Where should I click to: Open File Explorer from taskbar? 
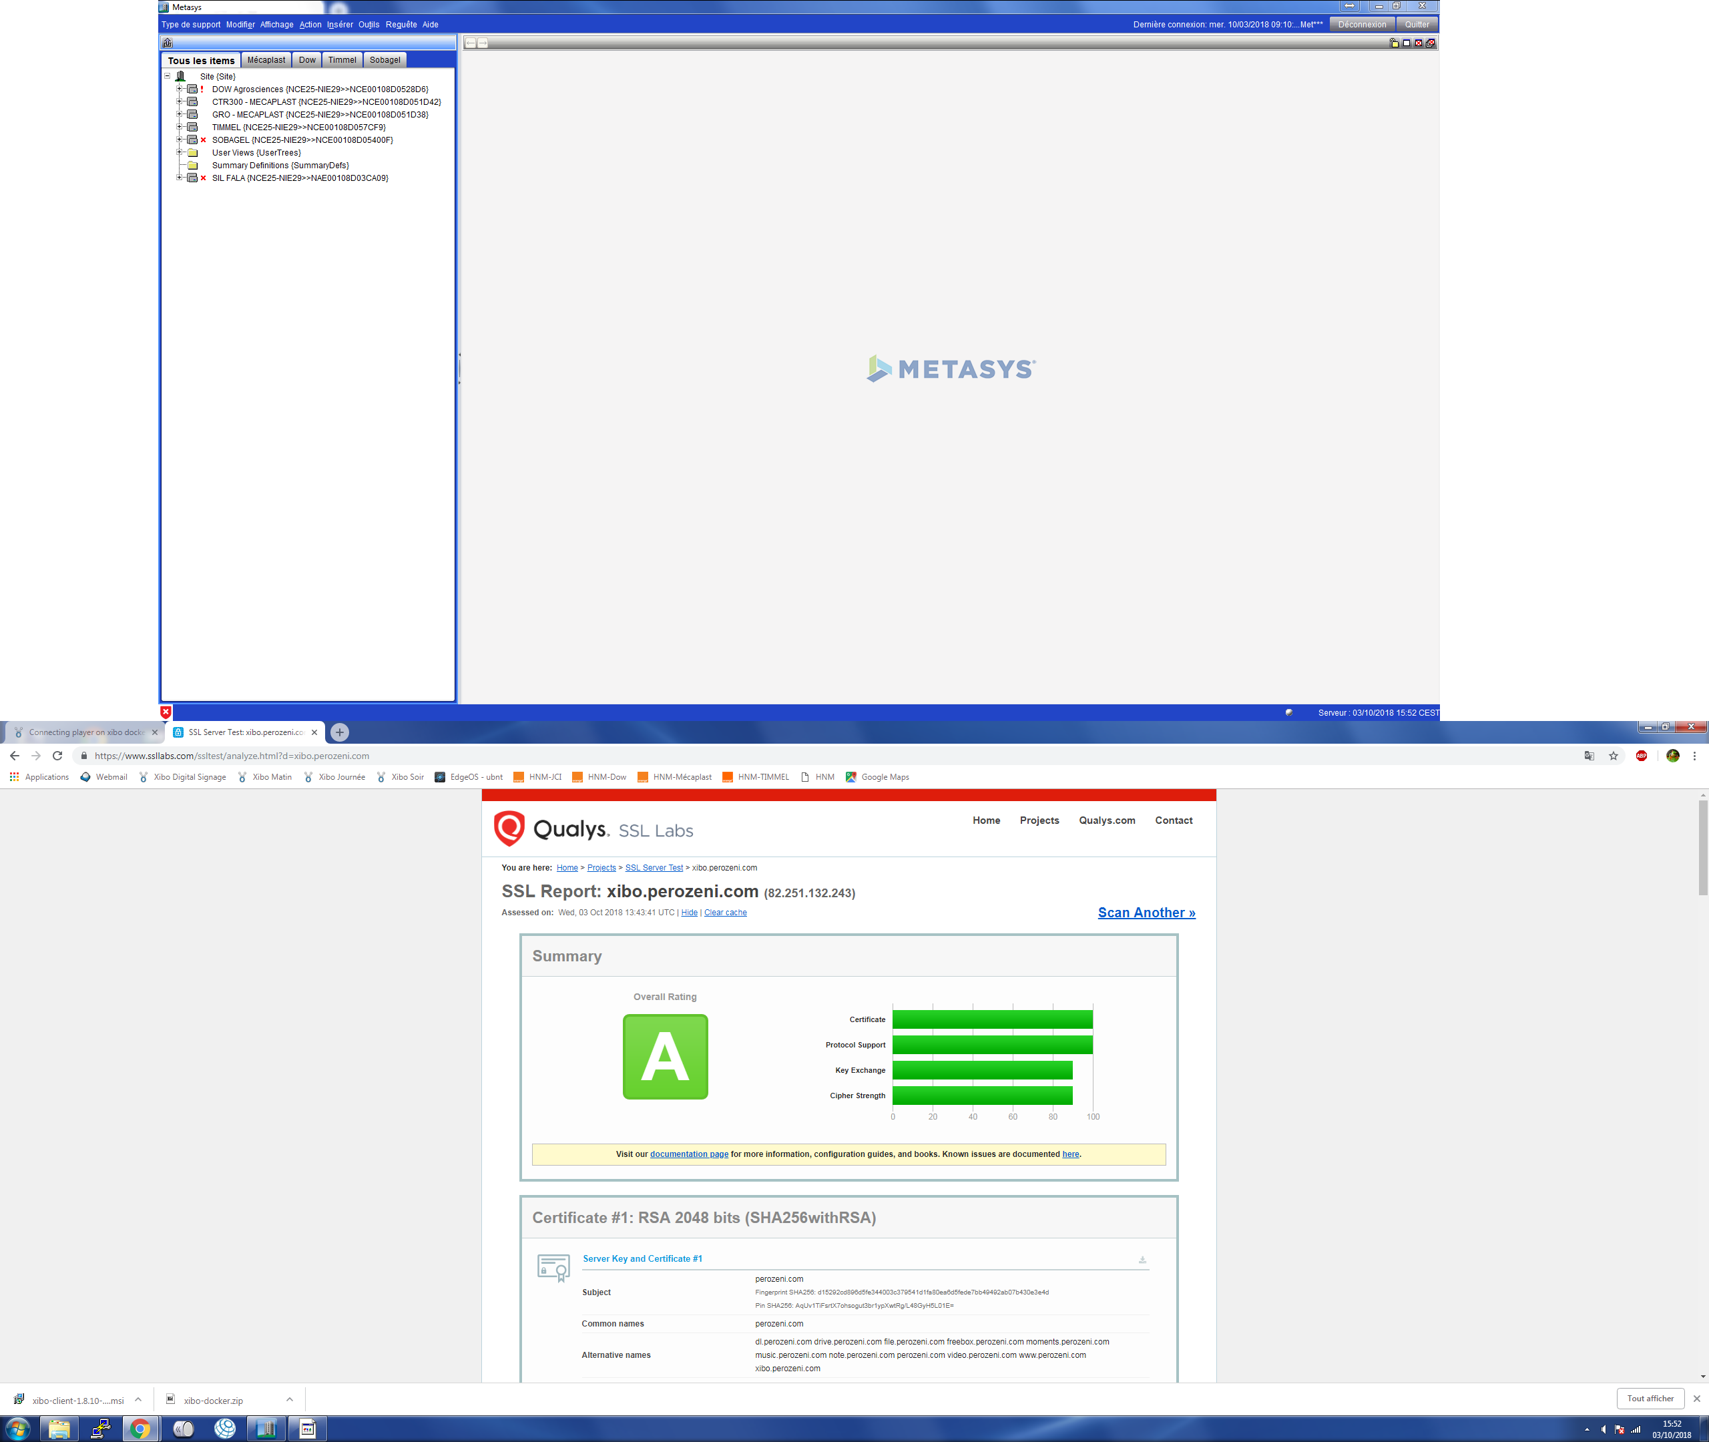tap(59, 1428)
